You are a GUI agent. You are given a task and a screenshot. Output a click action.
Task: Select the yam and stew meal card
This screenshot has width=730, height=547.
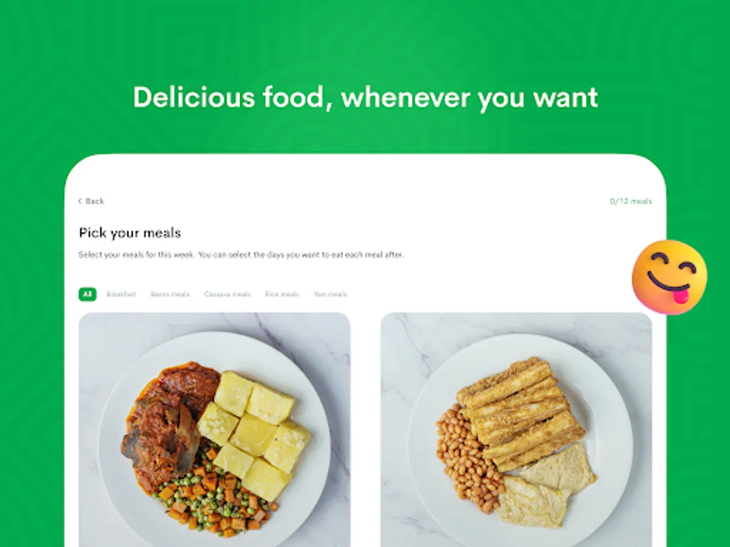pyautogui.click(x=214, y=430)
